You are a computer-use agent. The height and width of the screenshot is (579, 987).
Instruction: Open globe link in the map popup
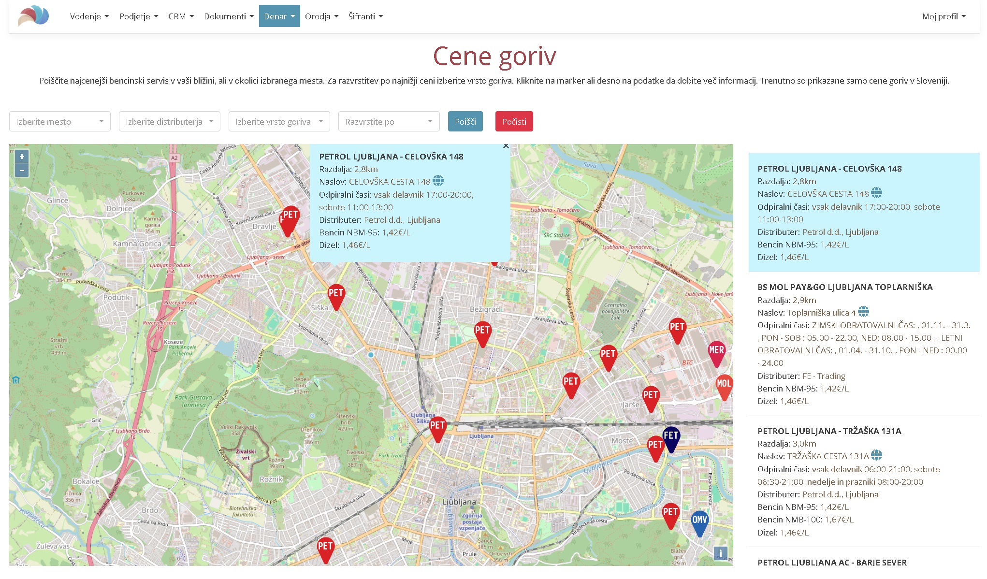pos(438,181)
